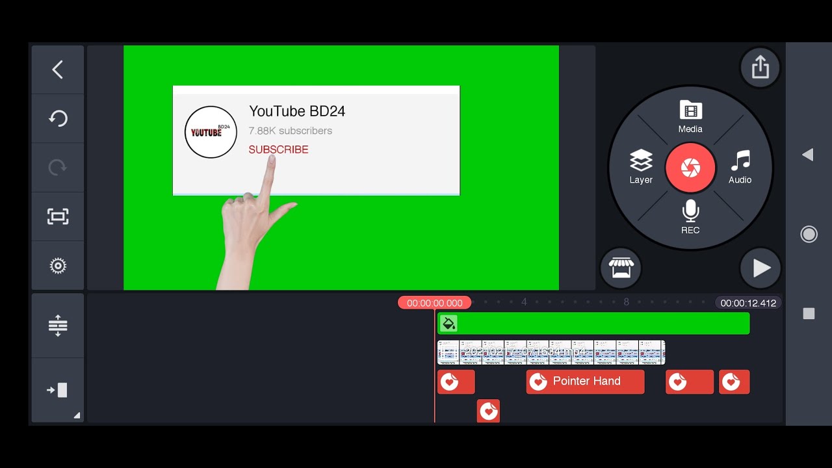The width and height of the screenshot is (832, 468).
Task: Tap the YouTube BD24 channel logo
Action: click(211, 132)
